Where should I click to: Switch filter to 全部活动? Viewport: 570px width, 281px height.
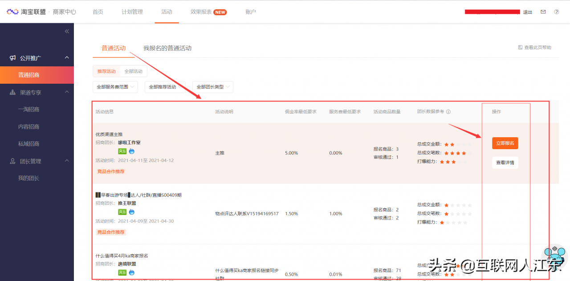[133, 71]
